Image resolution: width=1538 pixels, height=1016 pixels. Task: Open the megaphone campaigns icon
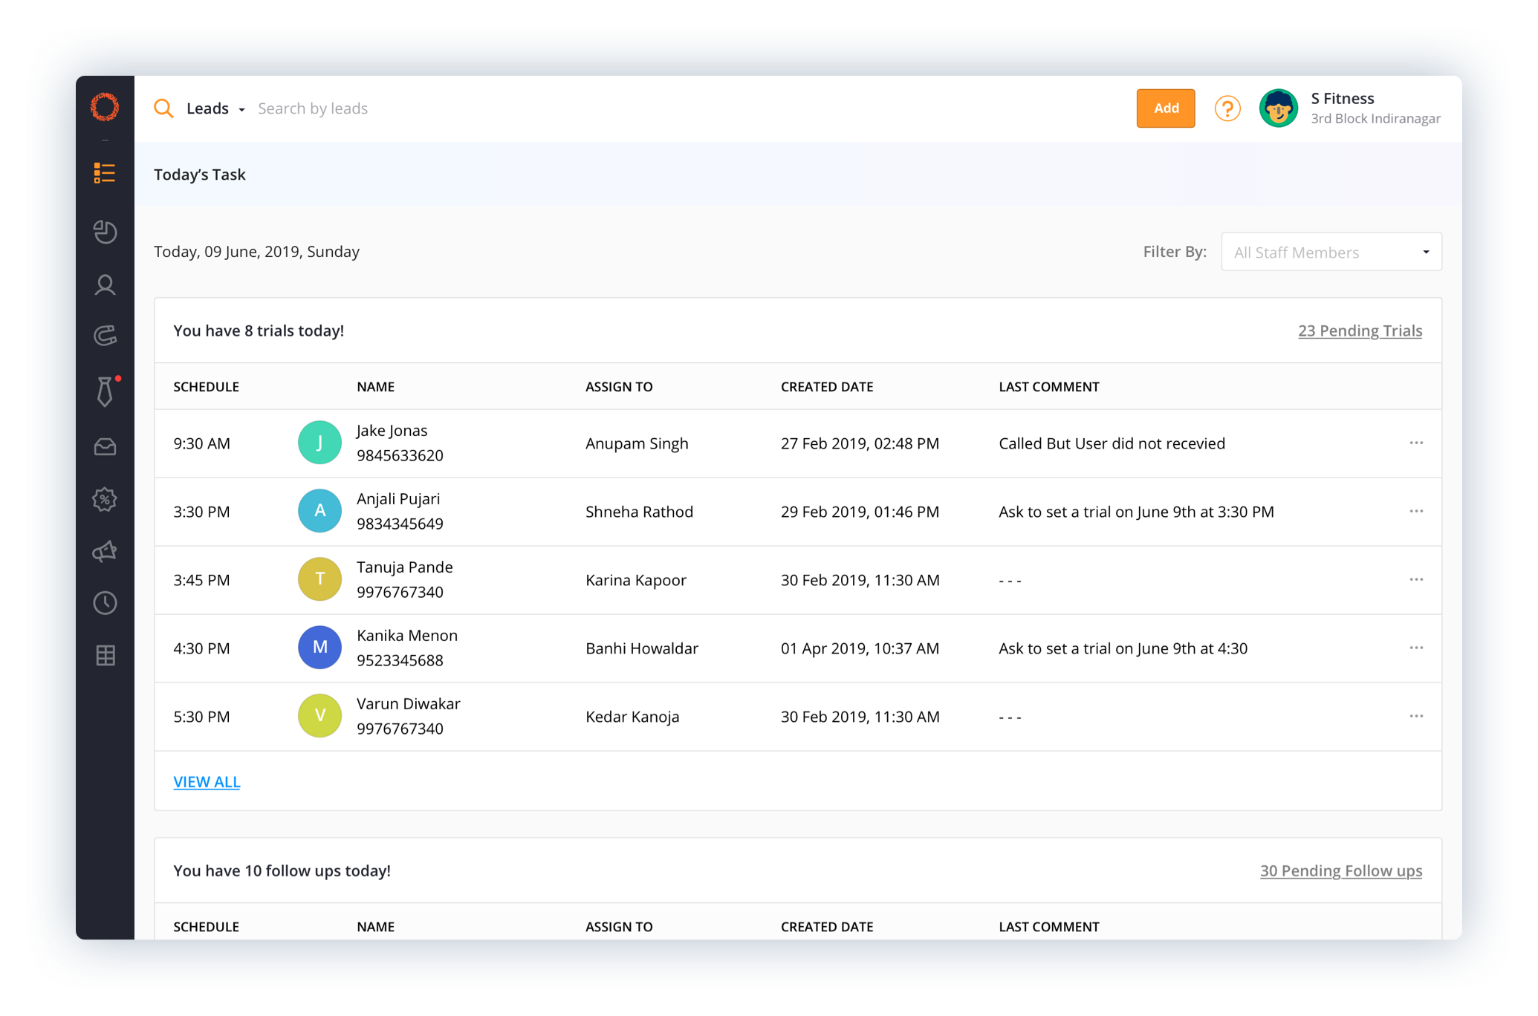(x=105, y=551)
